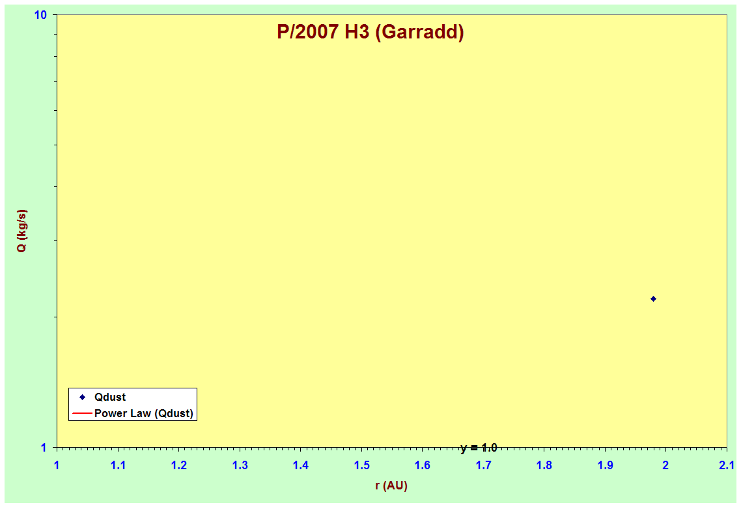Select the chart title P/2007 H3 (Garradd)
The height and width of the screenshot is (507, 741).
click(x=370, y=32)
